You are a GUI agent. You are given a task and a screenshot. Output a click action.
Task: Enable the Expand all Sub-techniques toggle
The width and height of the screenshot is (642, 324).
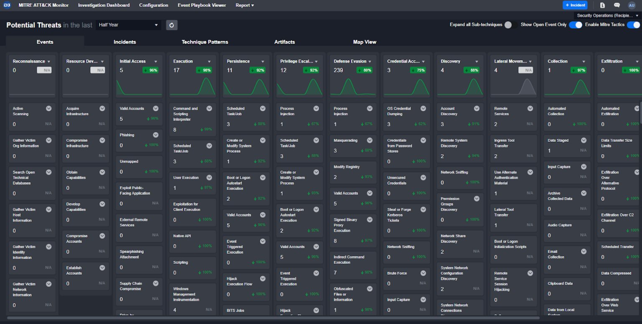pyautogui.click(x=508, y=25)
